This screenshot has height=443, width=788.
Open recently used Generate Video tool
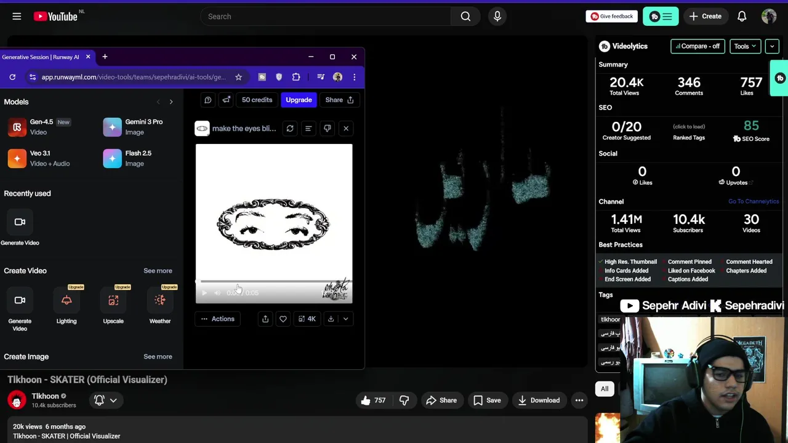click(x=20, y=228)
